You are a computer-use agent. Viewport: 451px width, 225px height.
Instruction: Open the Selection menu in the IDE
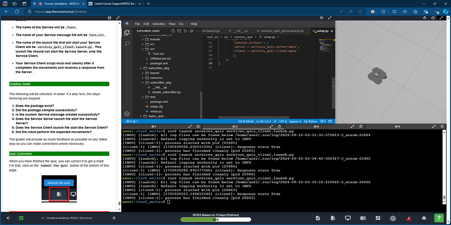[x=158, y=24]
